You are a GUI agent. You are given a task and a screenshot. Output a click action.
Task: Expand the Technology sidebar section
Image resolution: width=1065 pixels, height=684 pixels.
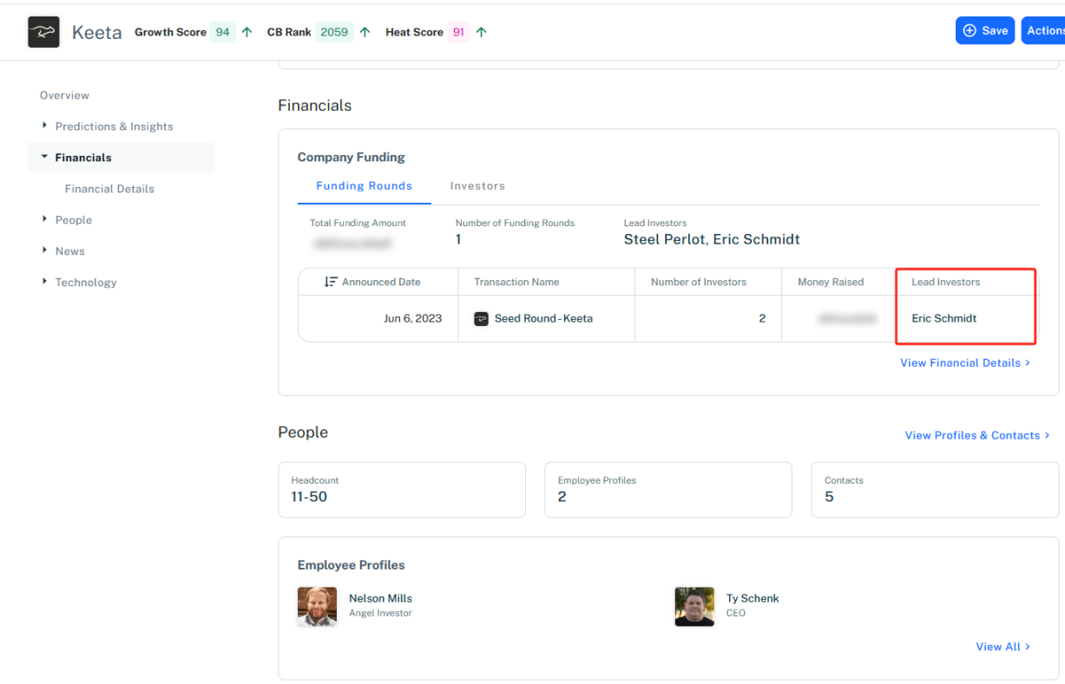coord(45,282)
